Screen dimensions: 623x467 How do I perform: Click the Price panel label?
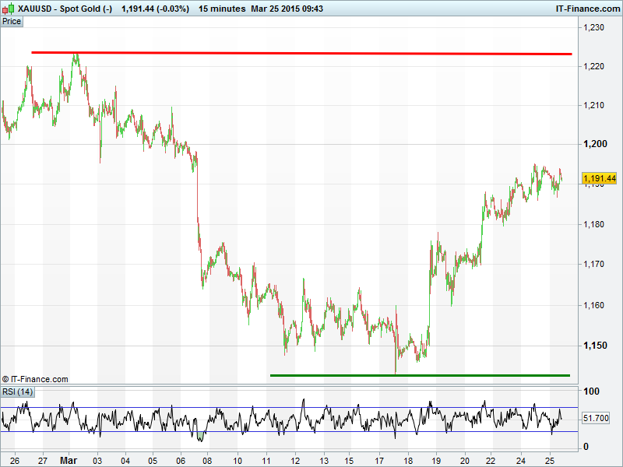coord(12,21)
